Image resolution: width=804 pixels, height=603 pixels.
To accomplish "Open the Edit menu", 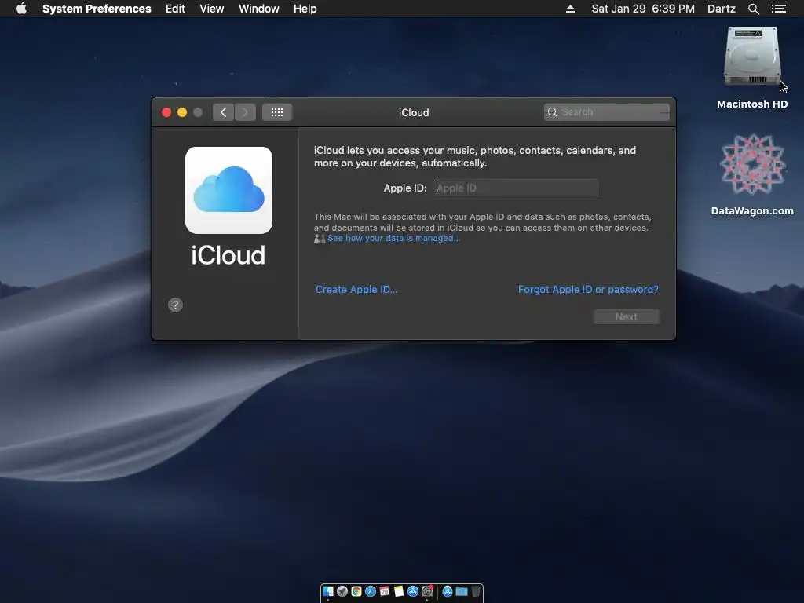I will click(x=175, y=9).
